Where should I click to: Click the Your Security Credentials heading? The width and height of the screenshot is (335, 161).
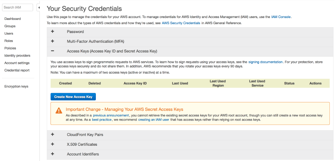pyautogui.click(x=84, y=9)
